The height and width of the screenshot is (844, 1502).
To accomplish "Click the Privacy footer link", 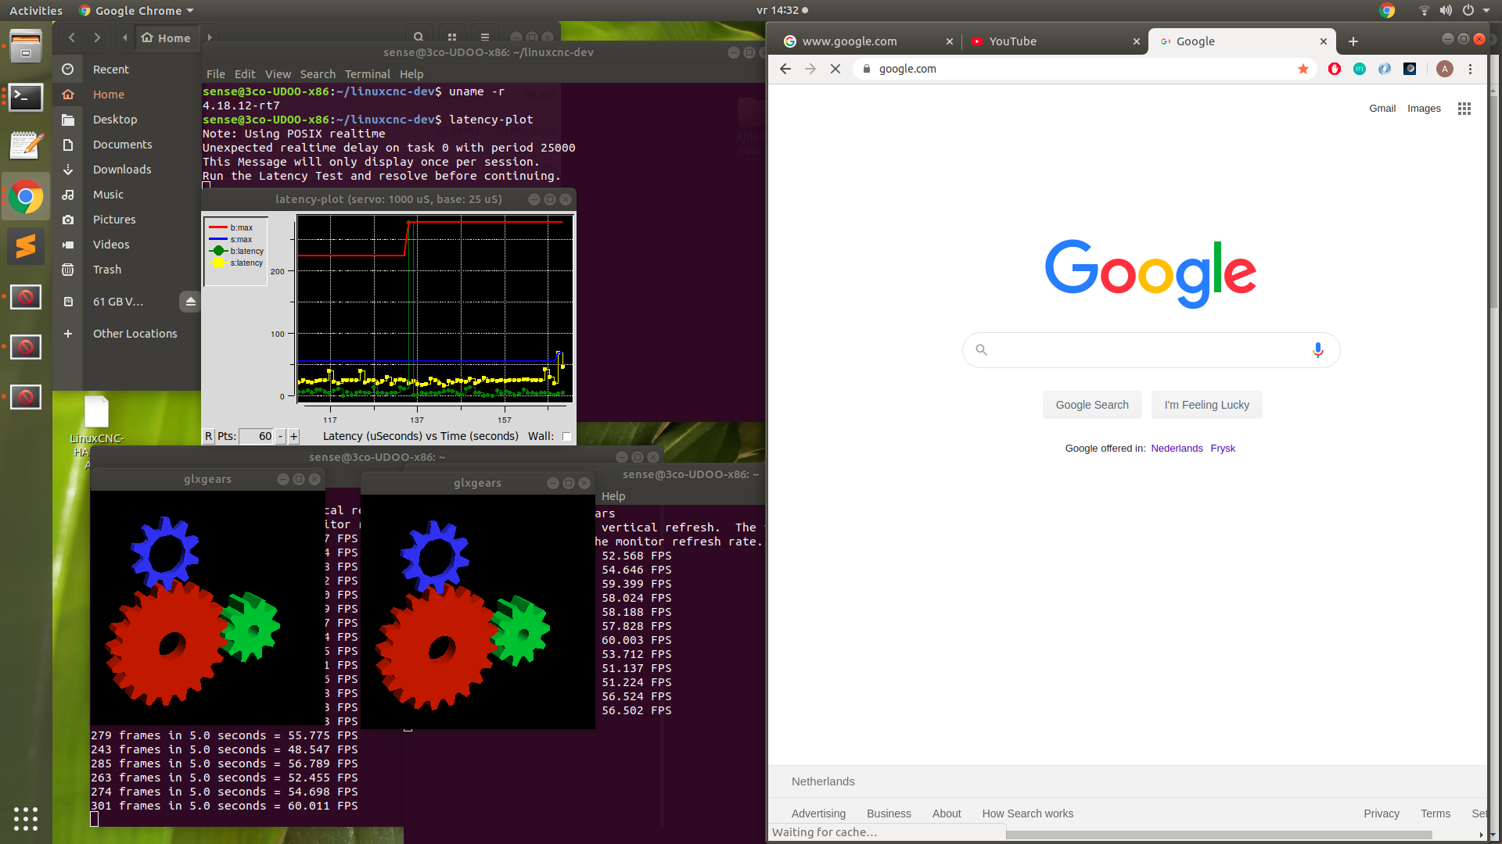I will (x=1381, y=814).
